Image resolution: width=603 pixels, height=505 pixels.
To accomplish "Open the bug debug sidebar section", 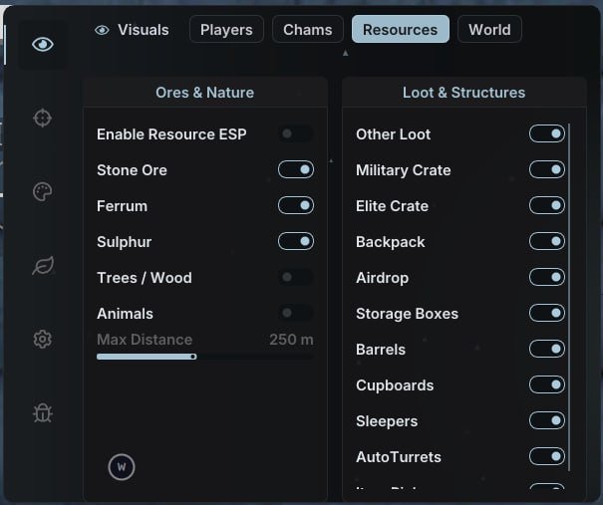I will tap(42, 413).
